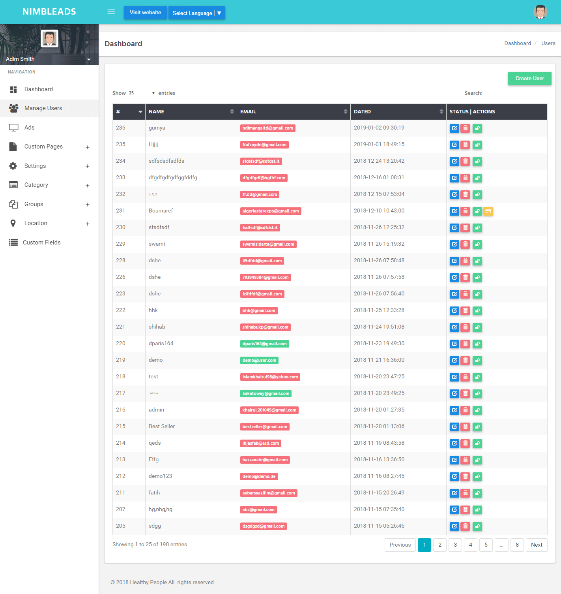Toggle the lock status for user sdgg
561x594 pixels.
[477, 526]
